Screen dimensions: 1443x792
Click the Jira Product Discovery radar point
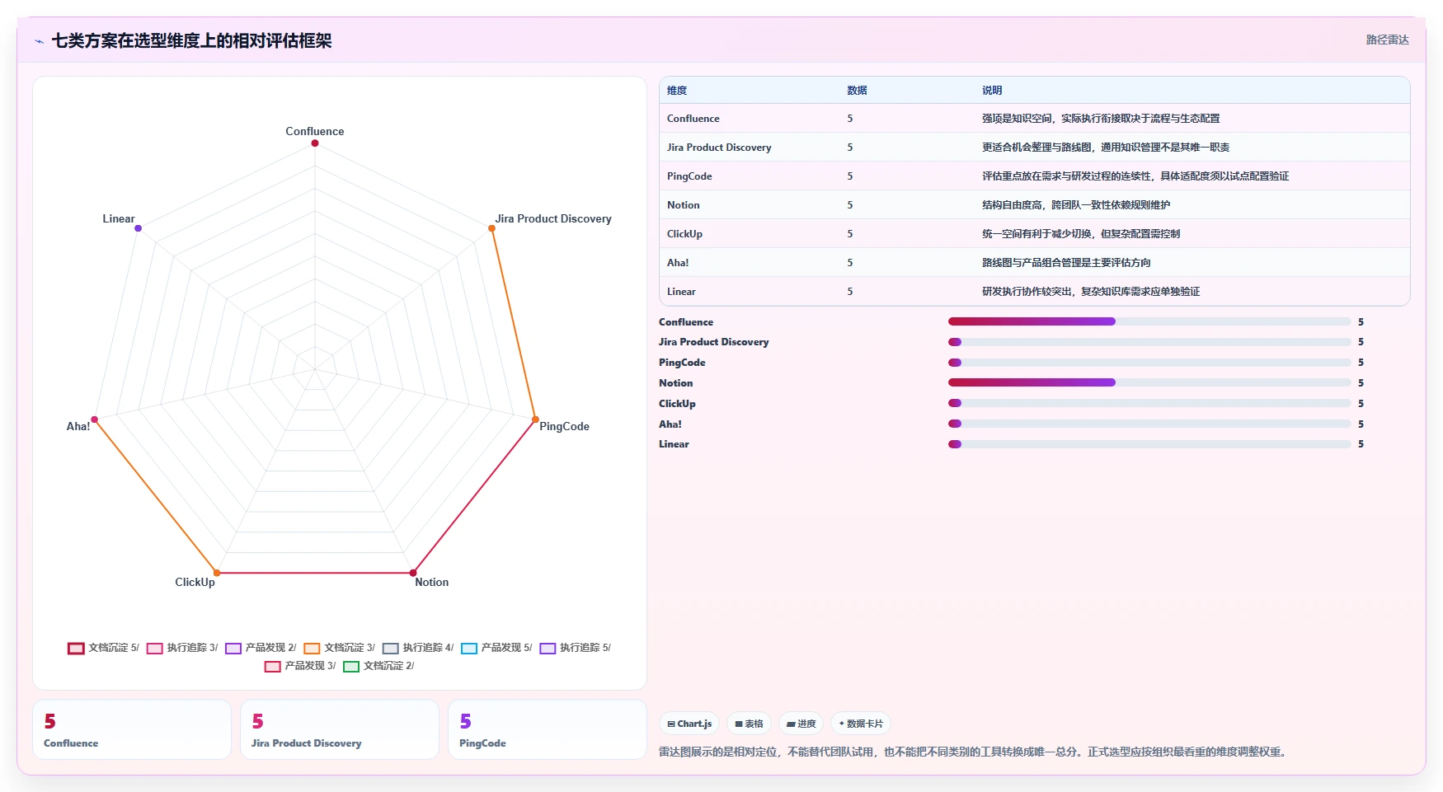click(492, 228)
